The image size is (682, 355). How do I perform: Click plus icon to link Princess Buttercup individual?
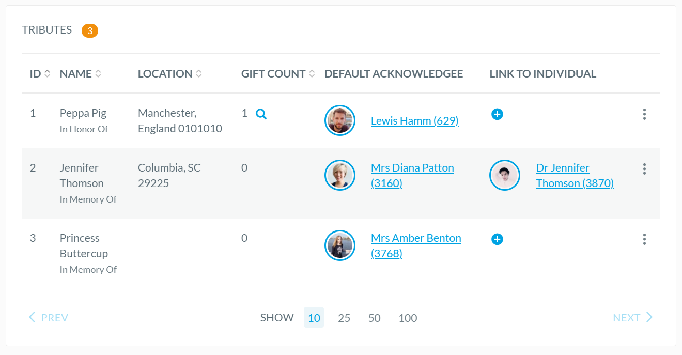(x=497, y=239)
